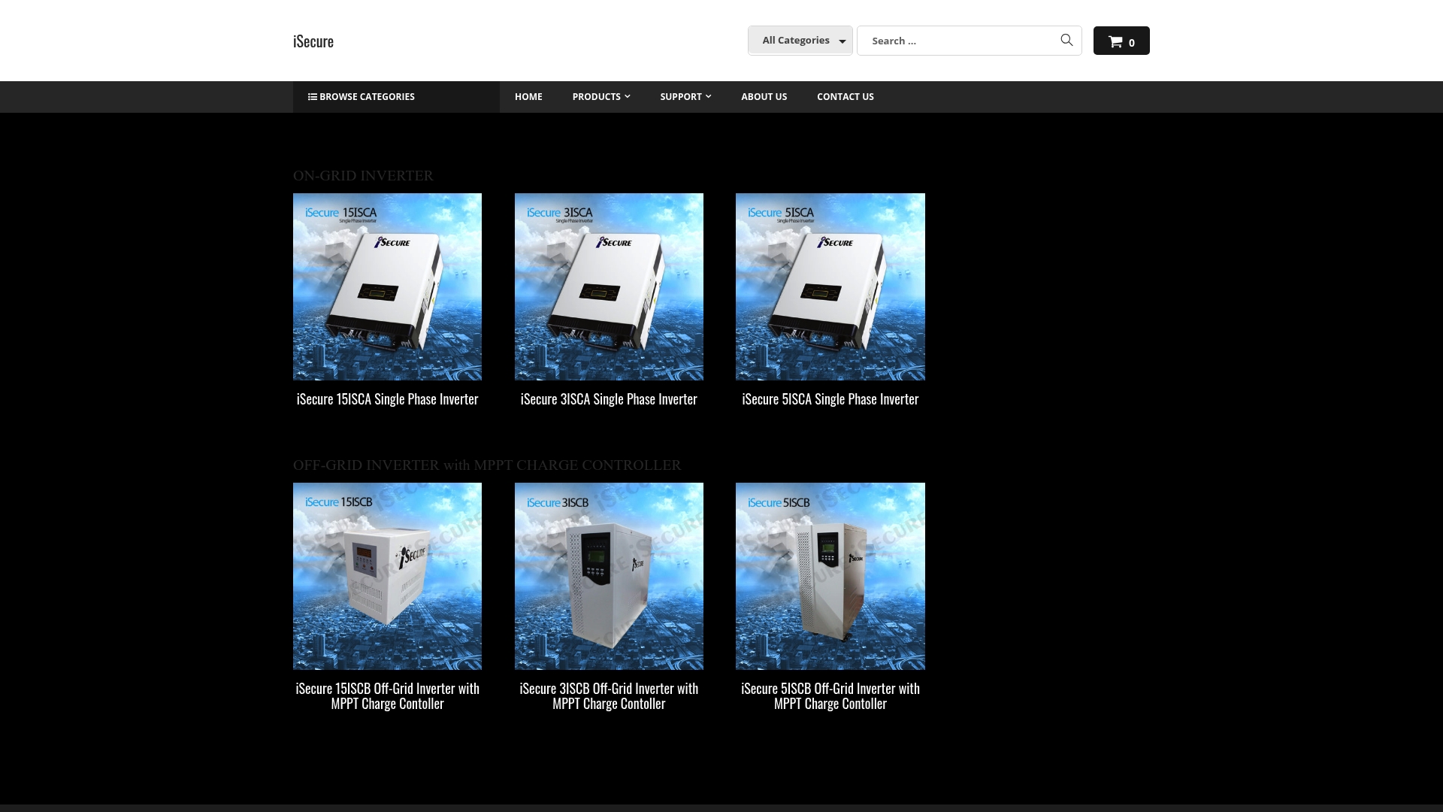Click the 3ISCA inverter product image
Screen dimensions: 1443x812
tap(609, 286)
